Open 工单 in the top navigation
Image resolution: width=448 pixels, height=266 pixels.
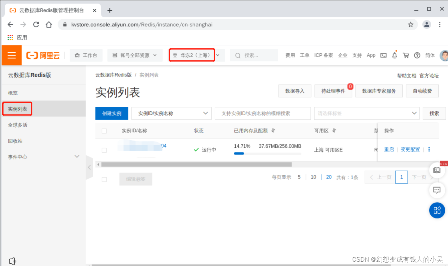[304, 55]
